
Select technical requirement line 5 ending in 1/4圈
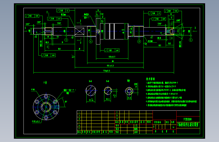[x=164, y=98]
